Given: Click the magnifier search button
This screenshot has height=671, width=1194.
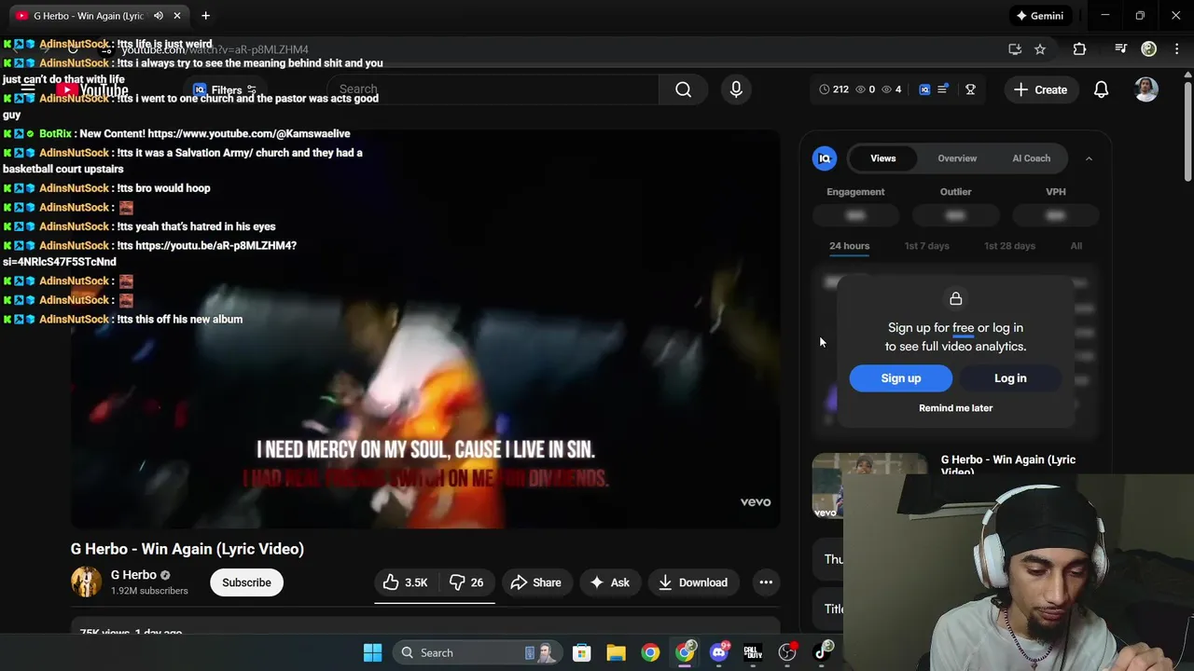Looking at the screenshot, I should [684, 89].
